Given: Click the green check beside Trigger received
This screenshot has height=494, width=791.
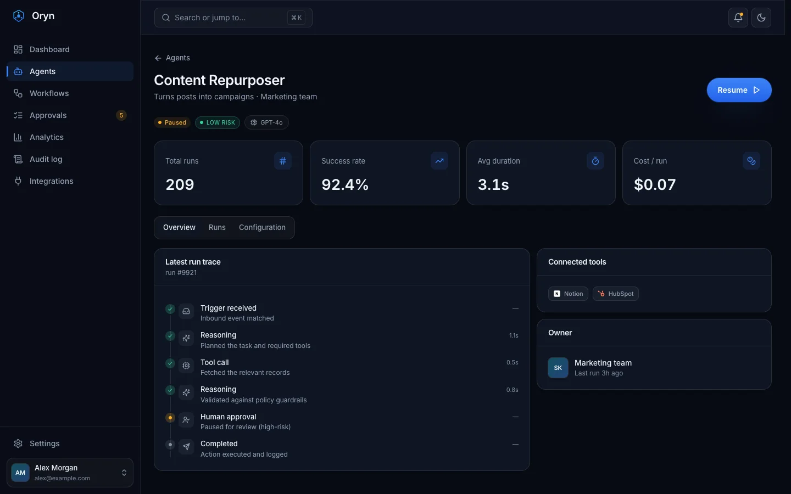Looking at the screenshot, I should (170, 309).
